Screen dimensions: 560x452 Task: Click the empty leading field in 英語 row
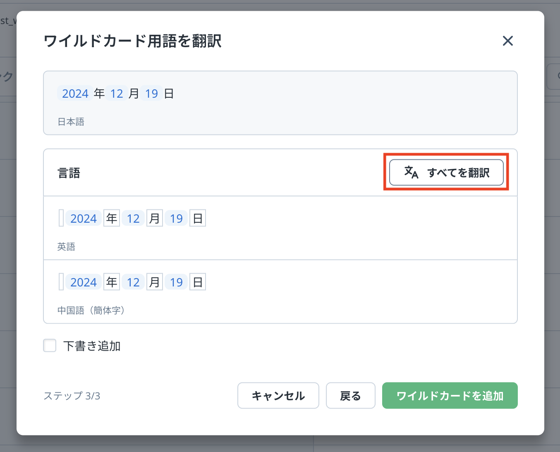point(61,218)
